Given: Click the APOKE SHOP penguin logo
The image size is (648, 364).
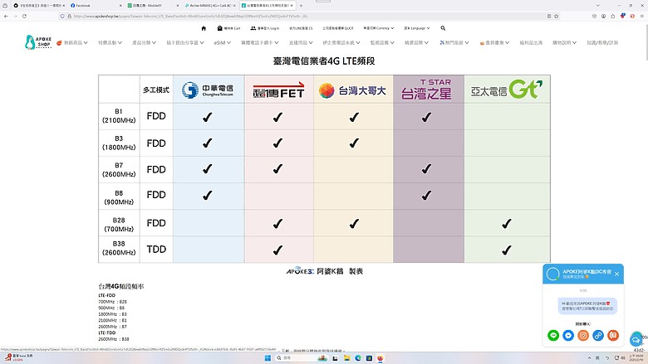Looking at the screenshot, I should point(38,42).
